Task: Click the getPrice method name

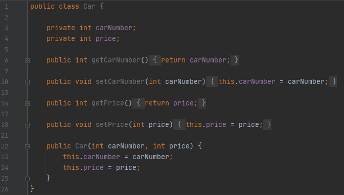Action: [108, 103]
